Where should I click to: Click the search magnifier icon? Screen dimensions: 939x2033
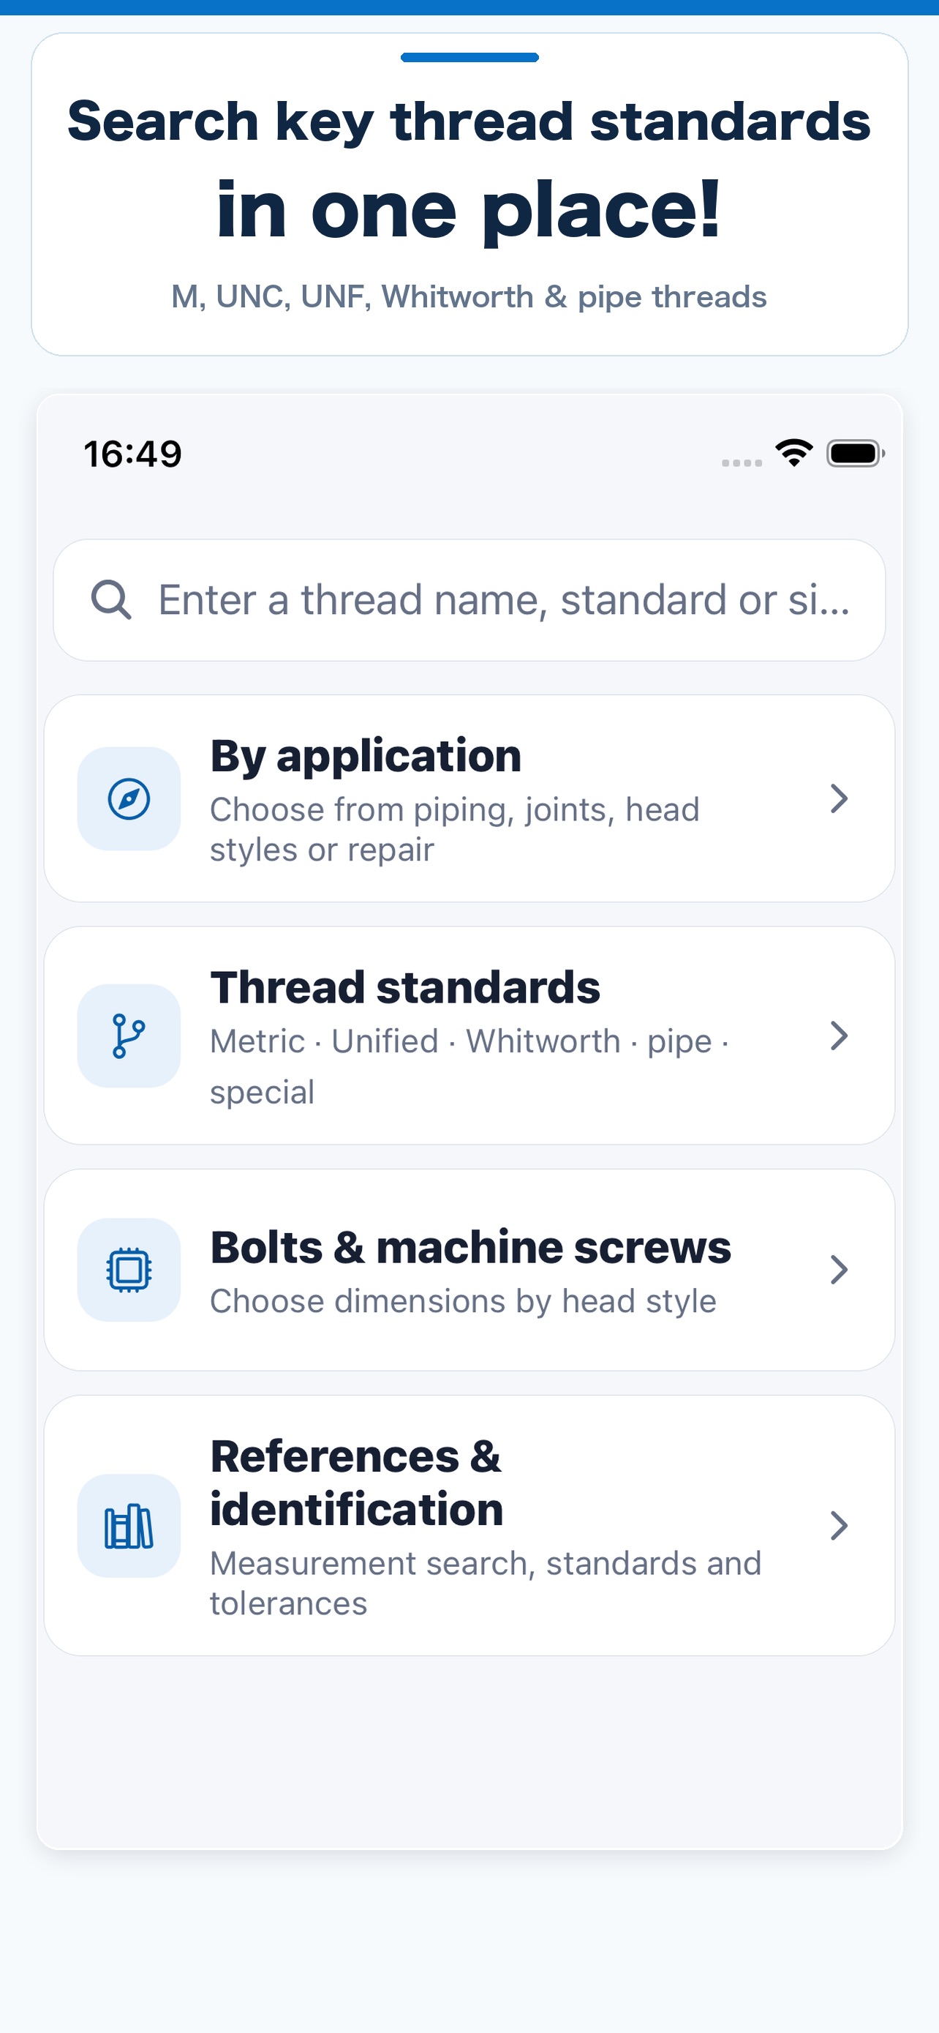click(x=110, y=600)
